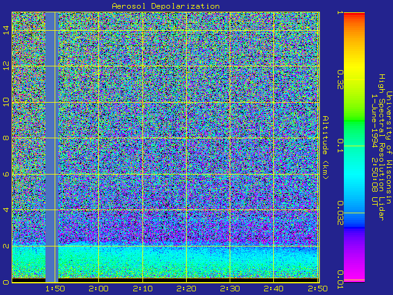This screenshot has width=393, height=295.
Task: Click the '8' altitude axis label
Action: [6, 138]
